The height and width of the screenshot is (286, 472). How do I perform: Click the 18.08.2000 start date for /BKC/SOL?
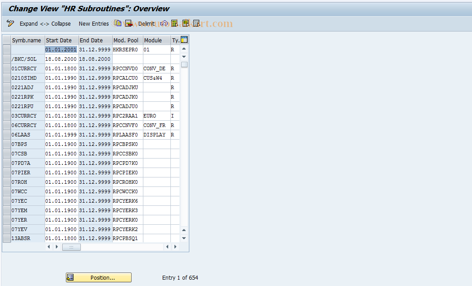tap(61, 59)
